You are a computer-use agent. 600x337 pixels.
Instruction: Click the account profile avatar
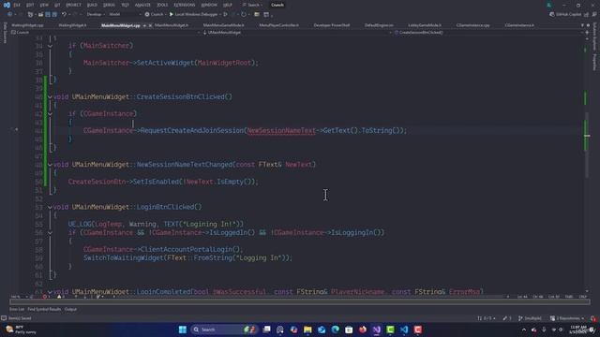[548, 5]
